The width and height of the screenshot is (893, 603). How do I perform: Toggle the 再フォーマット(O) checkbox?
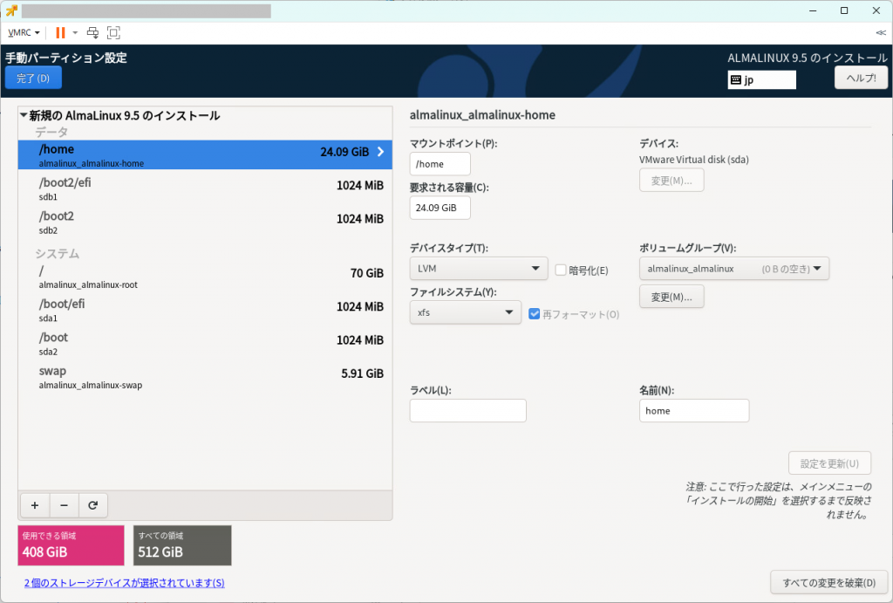point(535,313)
